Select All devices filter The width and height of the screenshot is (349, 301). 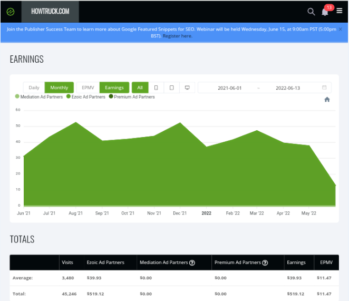[x=140, y=88]
